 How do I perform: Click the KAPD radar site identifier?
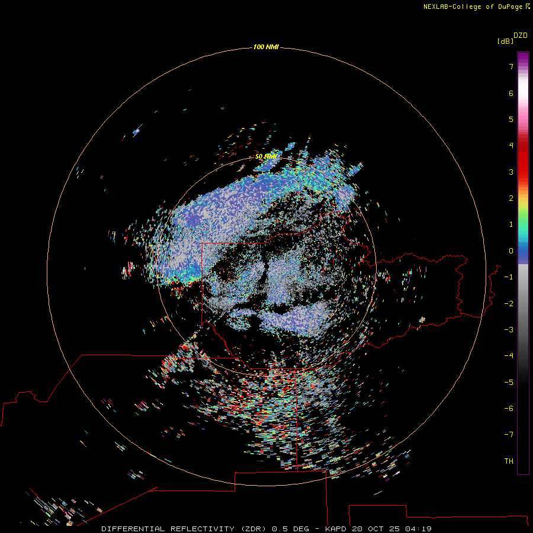click(336, 529)
